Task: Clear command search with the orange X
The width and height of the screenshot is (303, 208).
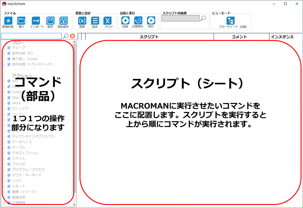Action: coord(73,36)
